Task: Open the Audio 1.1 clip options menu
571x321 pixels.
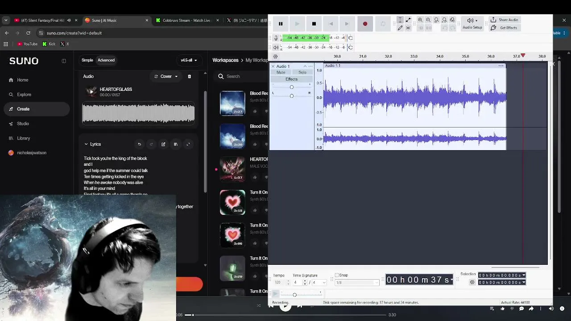Action: click(501, 66)
